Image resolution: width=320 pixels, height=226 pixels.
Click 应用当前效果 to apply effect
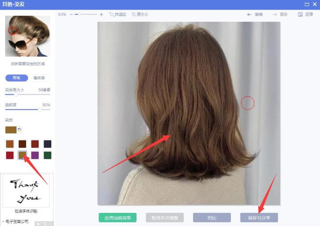[x=117, y=218]
